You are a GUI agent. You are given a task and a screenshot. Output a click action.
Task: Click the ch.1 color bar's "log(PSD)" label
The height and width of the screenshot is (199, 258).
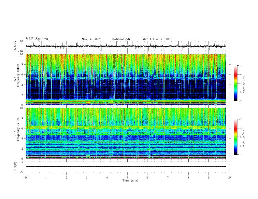(x=244, y=85)
